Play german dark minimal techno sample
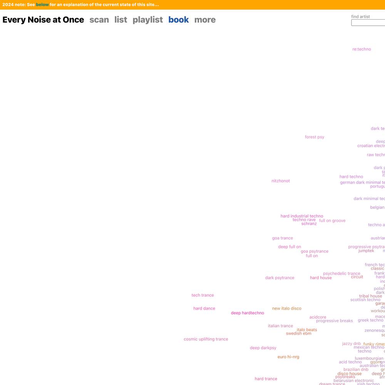 (x=362, y=182)
